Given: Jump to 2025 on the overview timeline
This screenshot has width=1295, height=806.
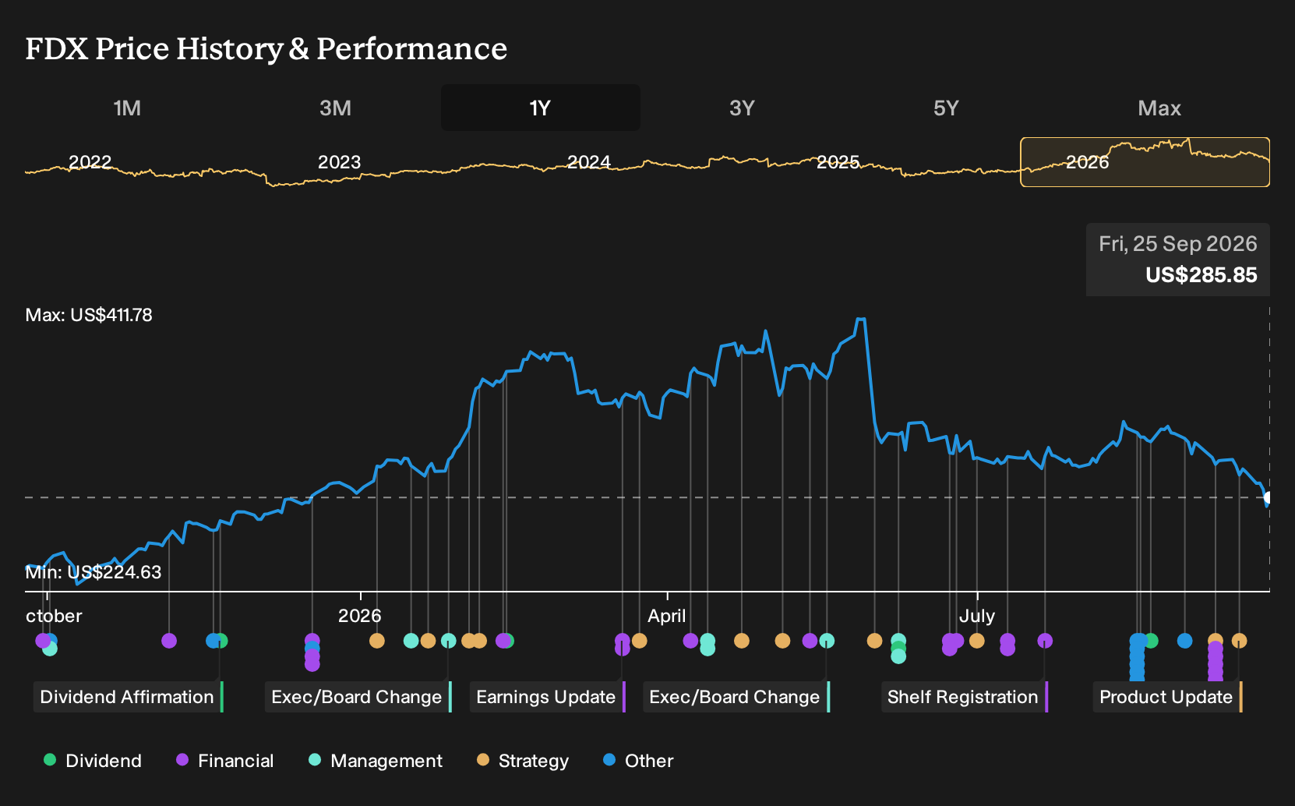Looking at the screenshot, I should 838,162.
